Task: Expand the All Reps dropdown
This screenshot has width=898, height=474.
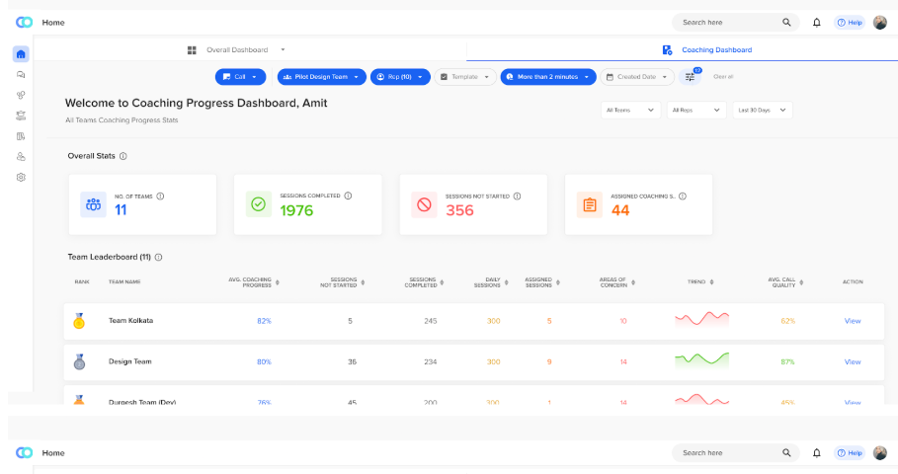Action: click(x=696, y=110)
